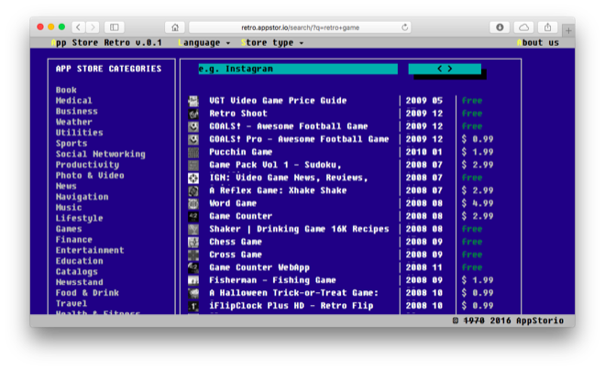Click the VGT Video Game Price Guide app icon
Screen dimensions: 605x370
193,101
